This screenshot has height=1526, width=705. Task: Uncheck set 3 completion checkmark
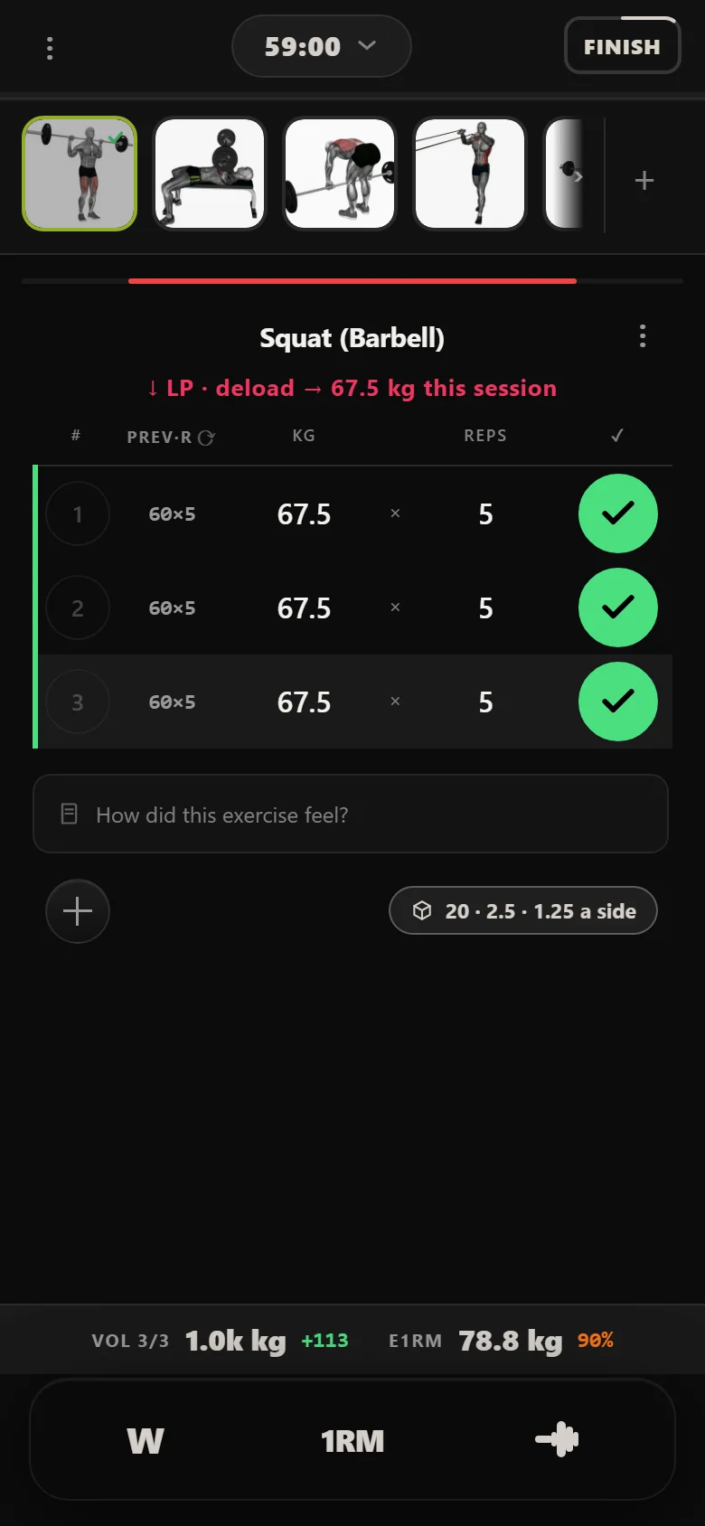tap(618, 702)
